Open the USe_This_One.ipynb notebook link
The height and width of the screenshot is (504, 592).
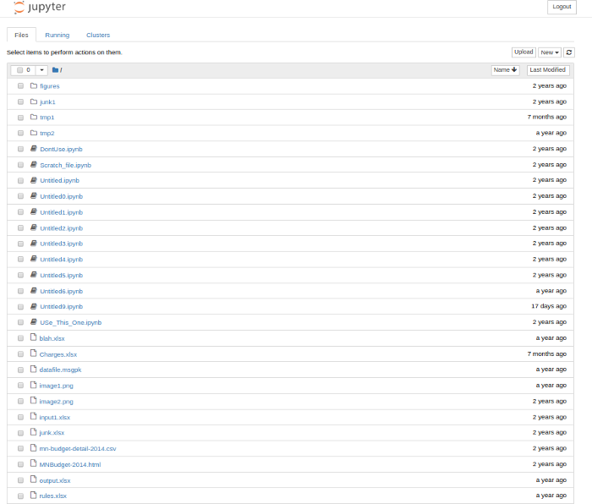click(x=71, y=322)
